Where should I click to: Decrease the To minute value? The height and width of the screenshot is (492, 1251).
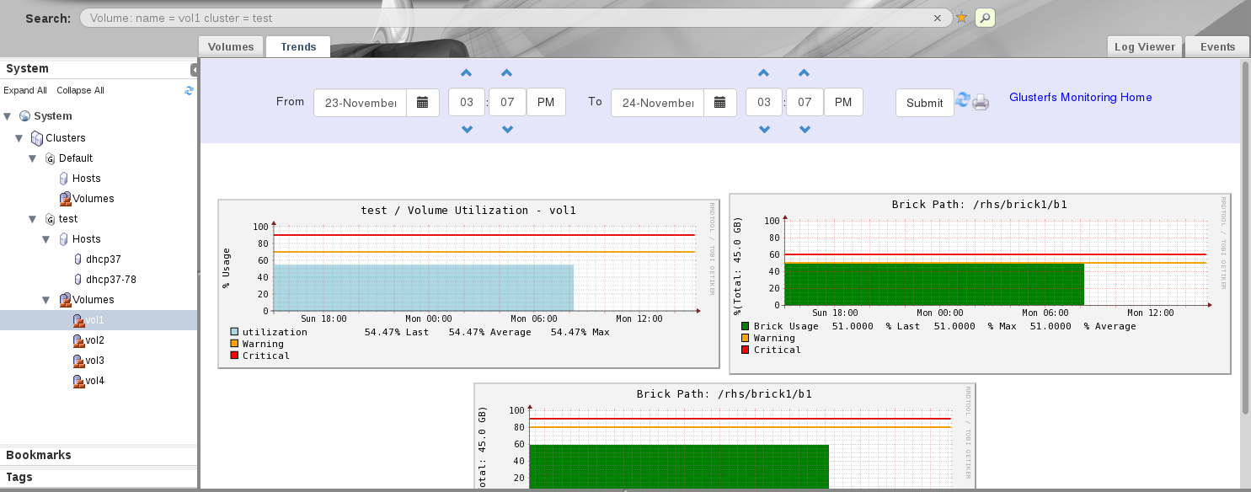pos(805,130)
